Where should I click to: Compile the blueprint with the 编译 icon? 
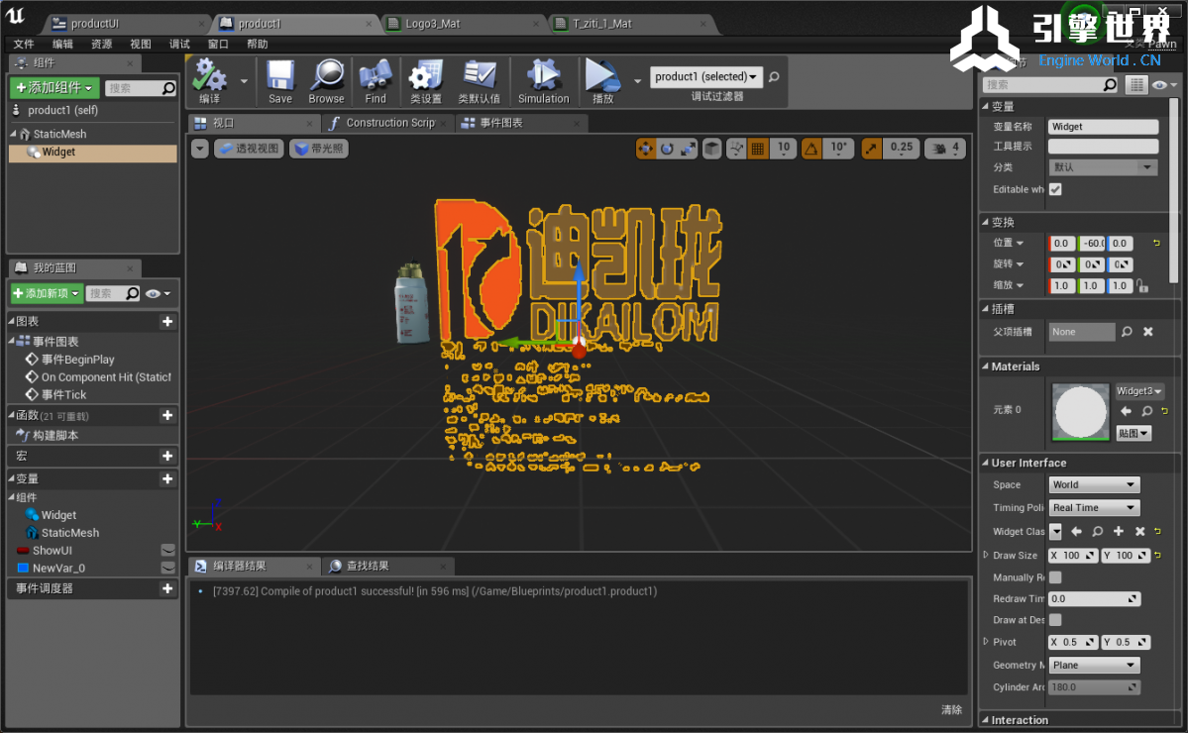click(210, 81)
